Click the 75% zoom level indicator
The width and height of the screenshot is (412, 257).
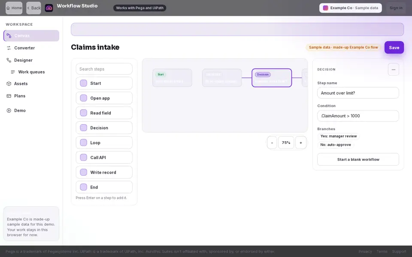[286, 143]
